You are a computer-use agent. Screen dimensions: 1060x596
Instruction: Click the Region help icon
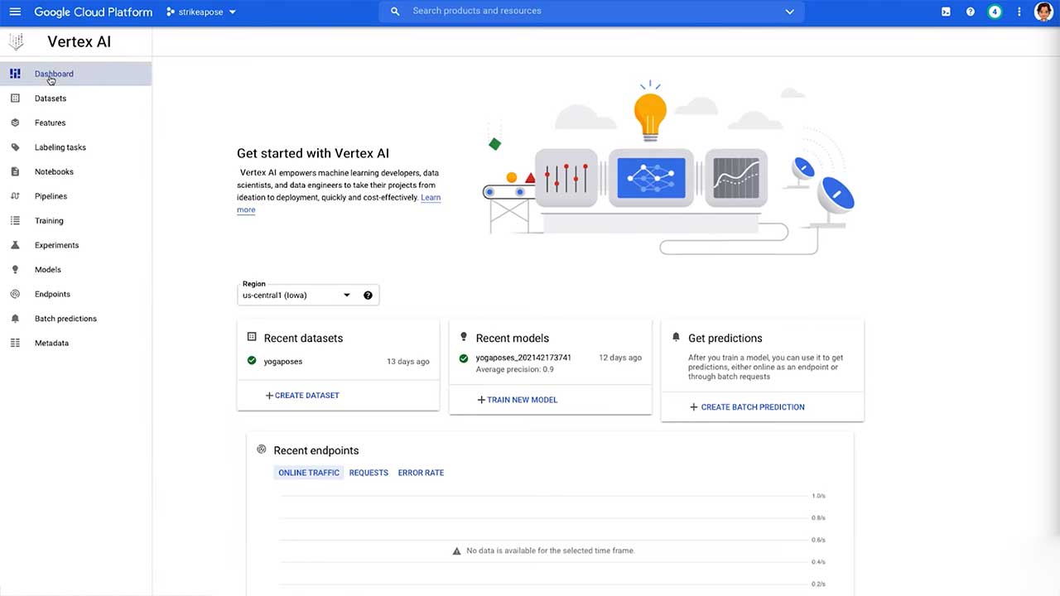[x=368, y=296]
